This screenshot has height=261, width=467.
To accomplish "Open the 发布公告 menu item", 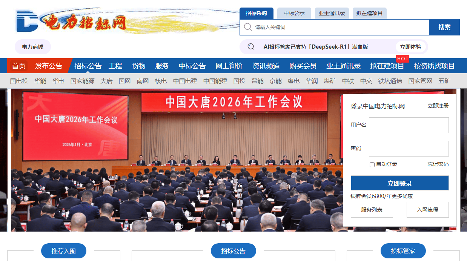I will pos(49,66).
